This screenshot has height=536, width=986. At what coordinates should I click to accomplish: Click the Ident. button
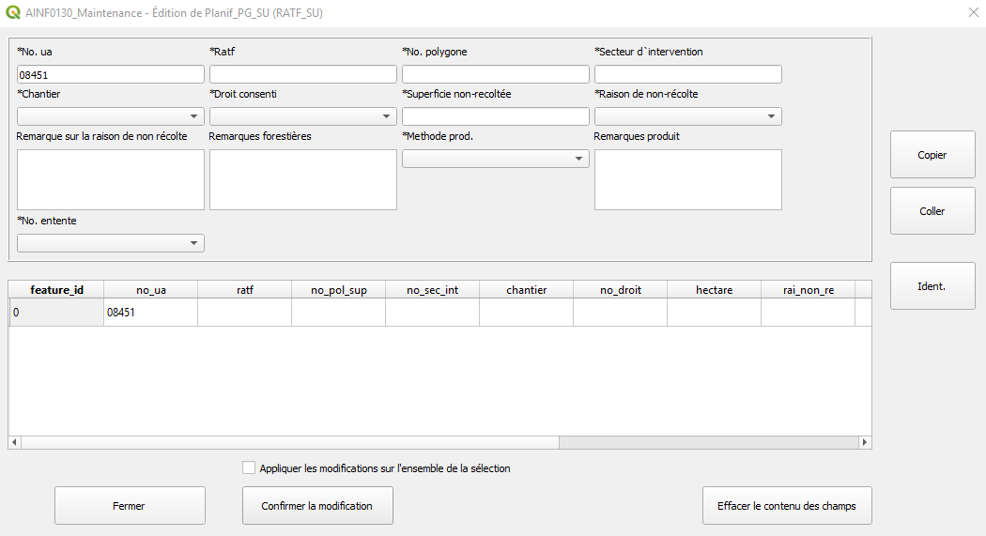pyautogui.click(x=932, y=286)
